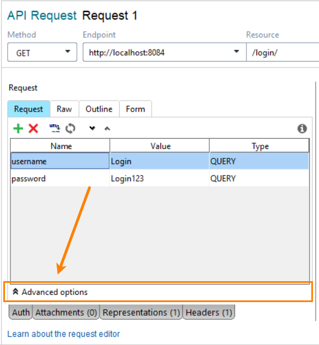Open the Form tab
The width and height of the screenshot is (319, 345).
136,109
